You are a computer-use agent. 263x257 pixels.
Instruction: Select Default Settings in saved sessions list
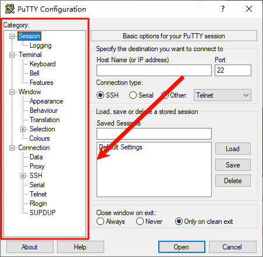coord(120,147)
